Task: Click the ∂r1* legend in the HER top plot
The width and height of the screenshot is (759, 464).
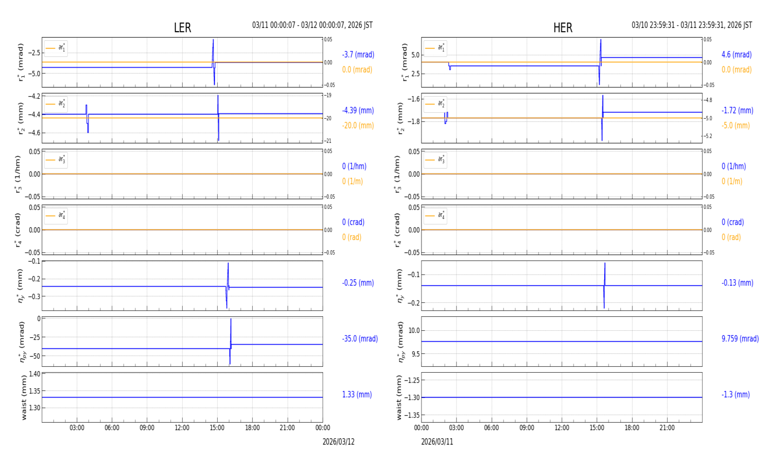Action: click(435, 48)
